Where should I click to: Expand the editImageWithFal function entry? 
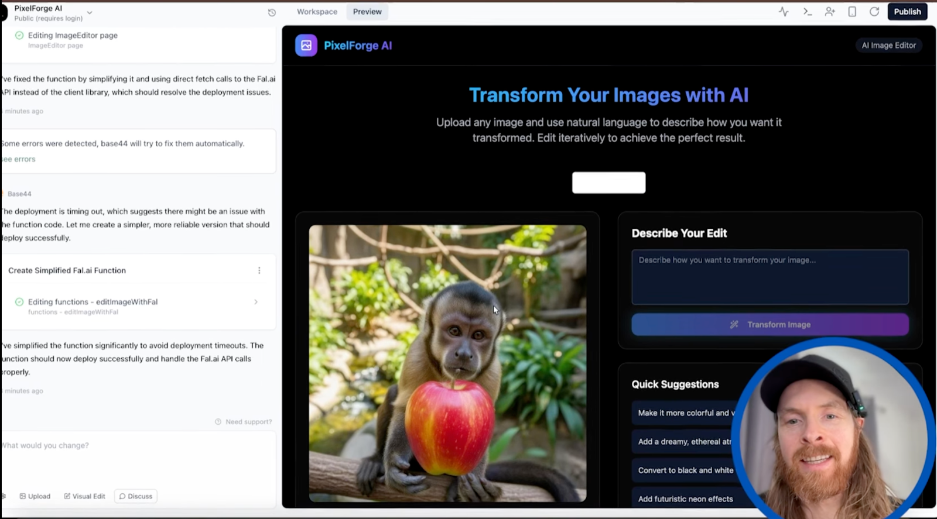click(x=255, y=302)
